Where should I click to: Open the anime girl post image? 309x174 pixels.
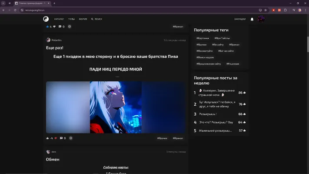pos(116,107)
